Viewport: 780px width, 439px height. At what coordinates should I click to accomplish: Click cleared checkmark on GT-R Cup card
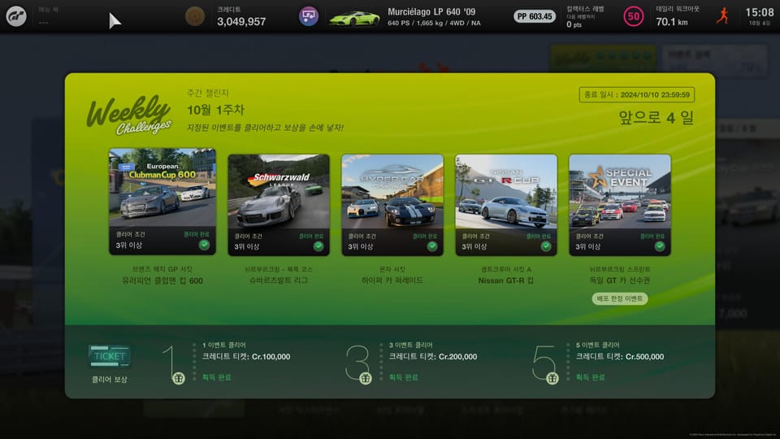[x=546, y=246]
